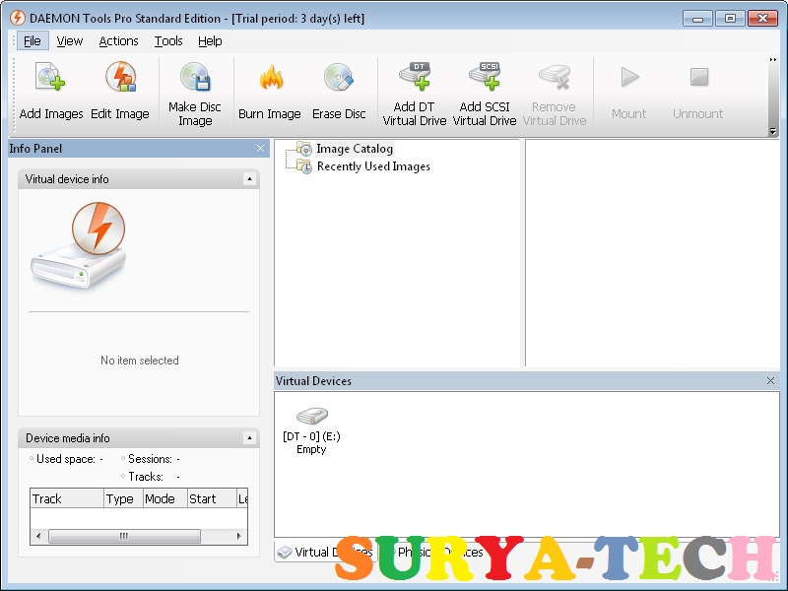Minimize the DAEMON Tools window
Screen dimensions: 788x591
coord(697,19)
